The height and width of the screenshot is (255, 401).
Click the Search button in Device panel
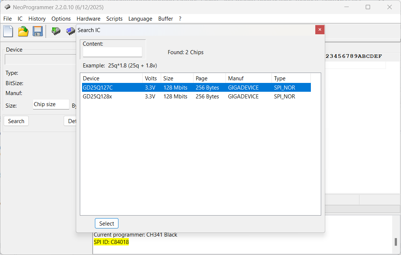[x=16, y=121]
